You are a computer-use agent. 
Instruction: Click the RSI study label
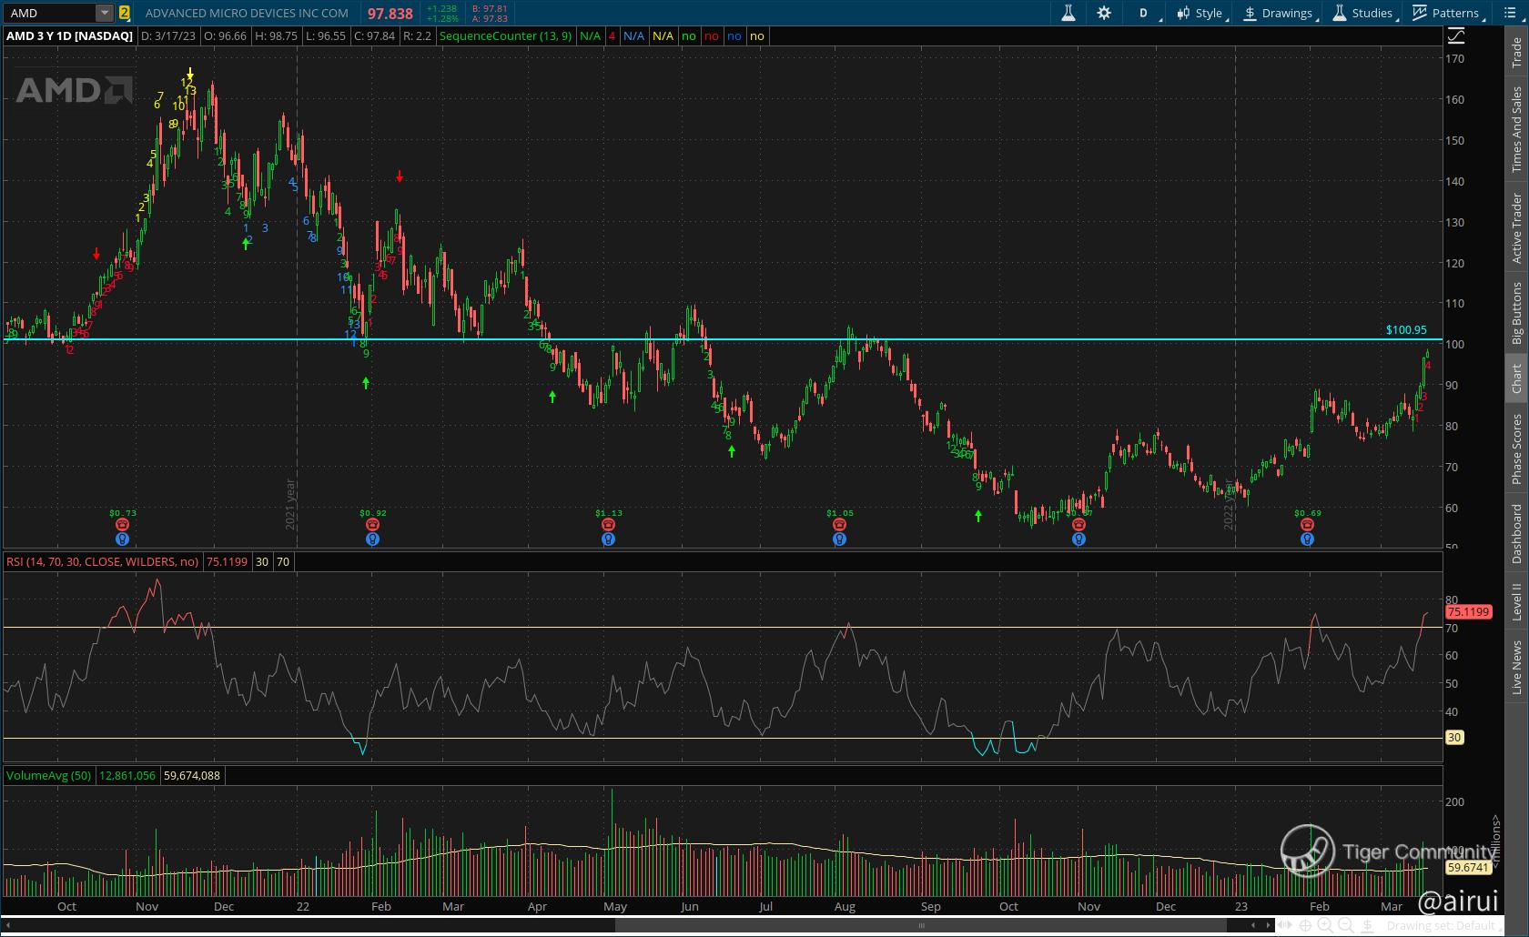tap(102, 561)
